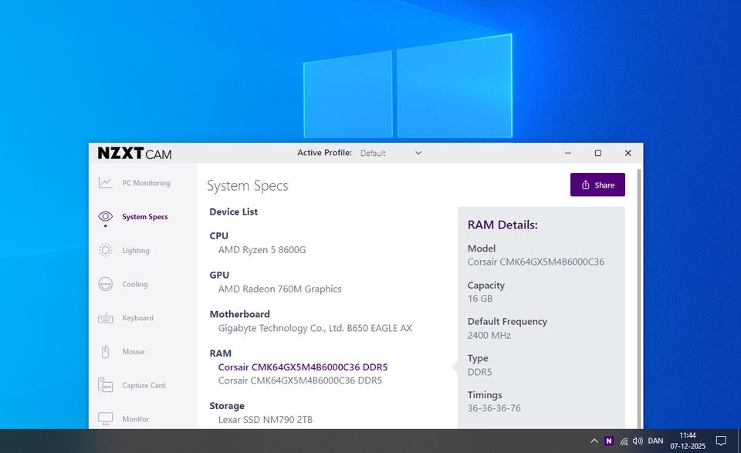Screen dimensions: 741x453
Task: Select the Cooling fan icon in sidebar
Action: [106, 284]
